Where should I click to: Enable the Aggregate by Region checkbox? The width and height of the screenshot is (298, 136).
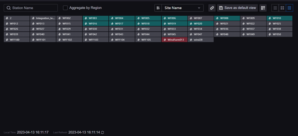point(65,8)
